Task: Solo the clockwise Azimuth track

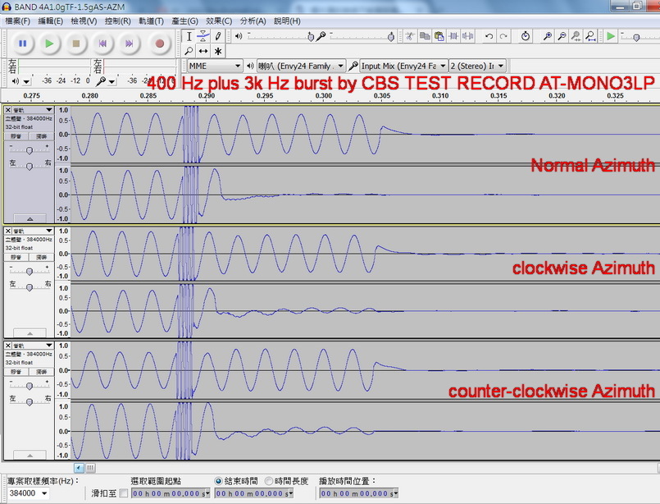Action: 41,257
